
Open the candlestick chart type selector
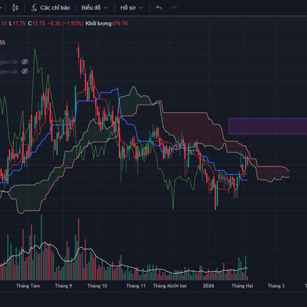[x=15, y=8]
